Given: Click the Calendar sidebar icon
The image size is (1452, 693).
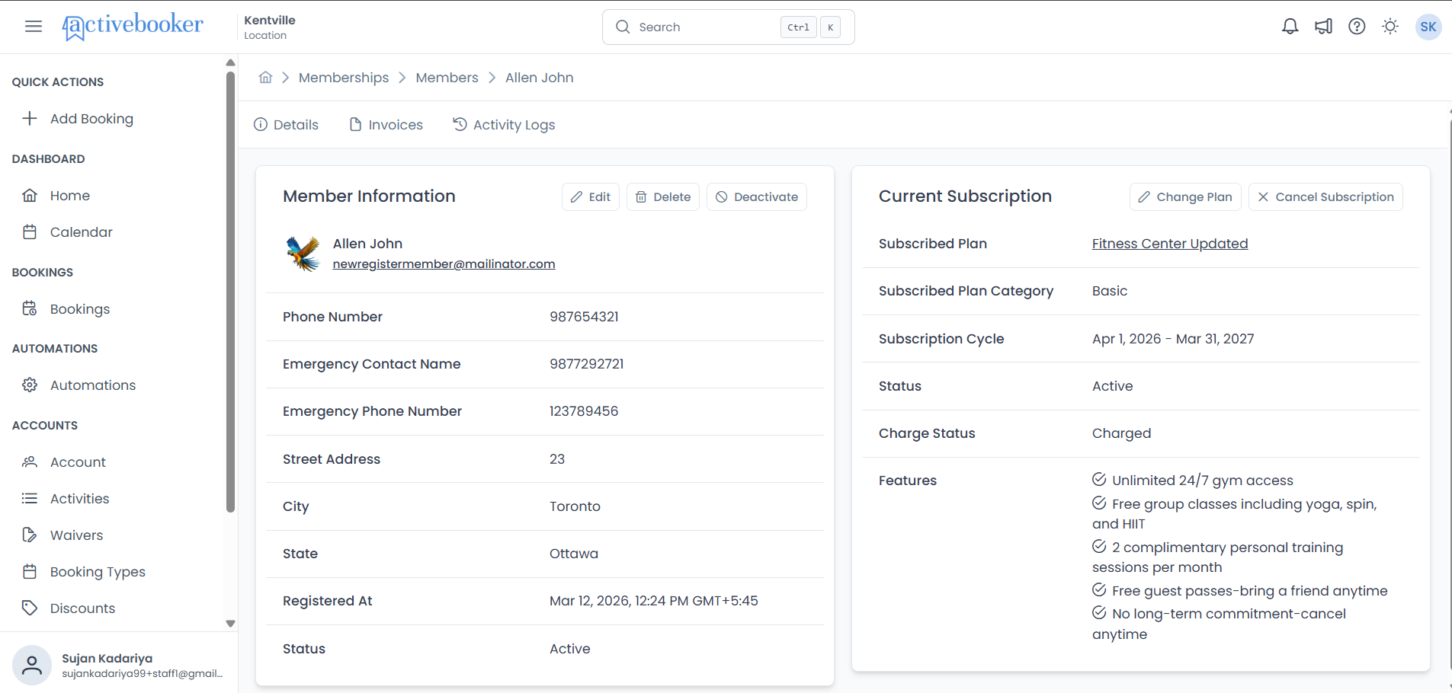Looking at the screenshot, I should [x=30, y=232].
